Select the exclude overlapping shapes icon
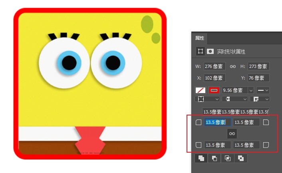282x173 pixels. point(241,158)
